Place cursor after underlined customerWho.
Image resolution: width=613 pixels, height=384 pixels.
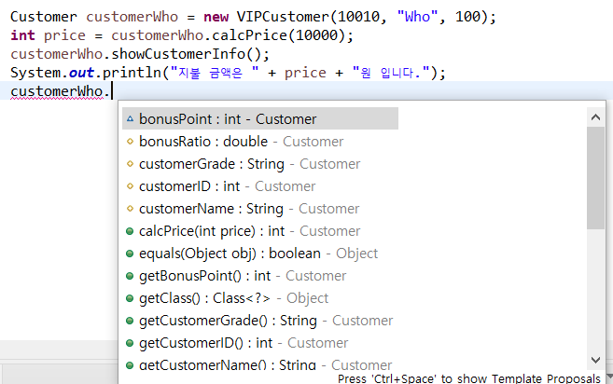(110, 91)
